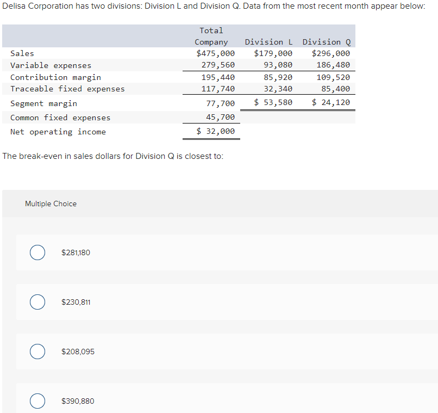The height and width of the screenshot is (413, 438).
Task: Click net operating income value $32,000
Action: tap(215, 131)
